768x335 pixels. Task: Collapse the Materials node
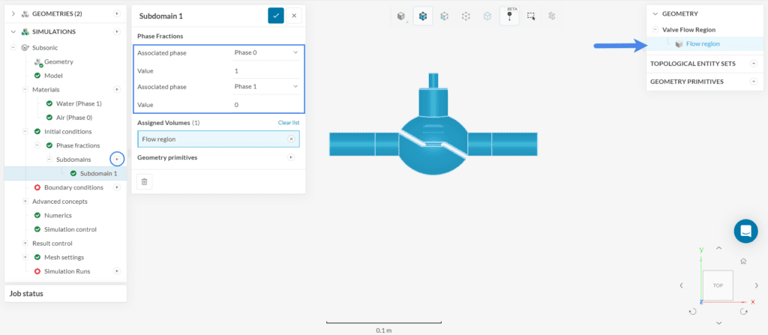(x=25, y=90)
